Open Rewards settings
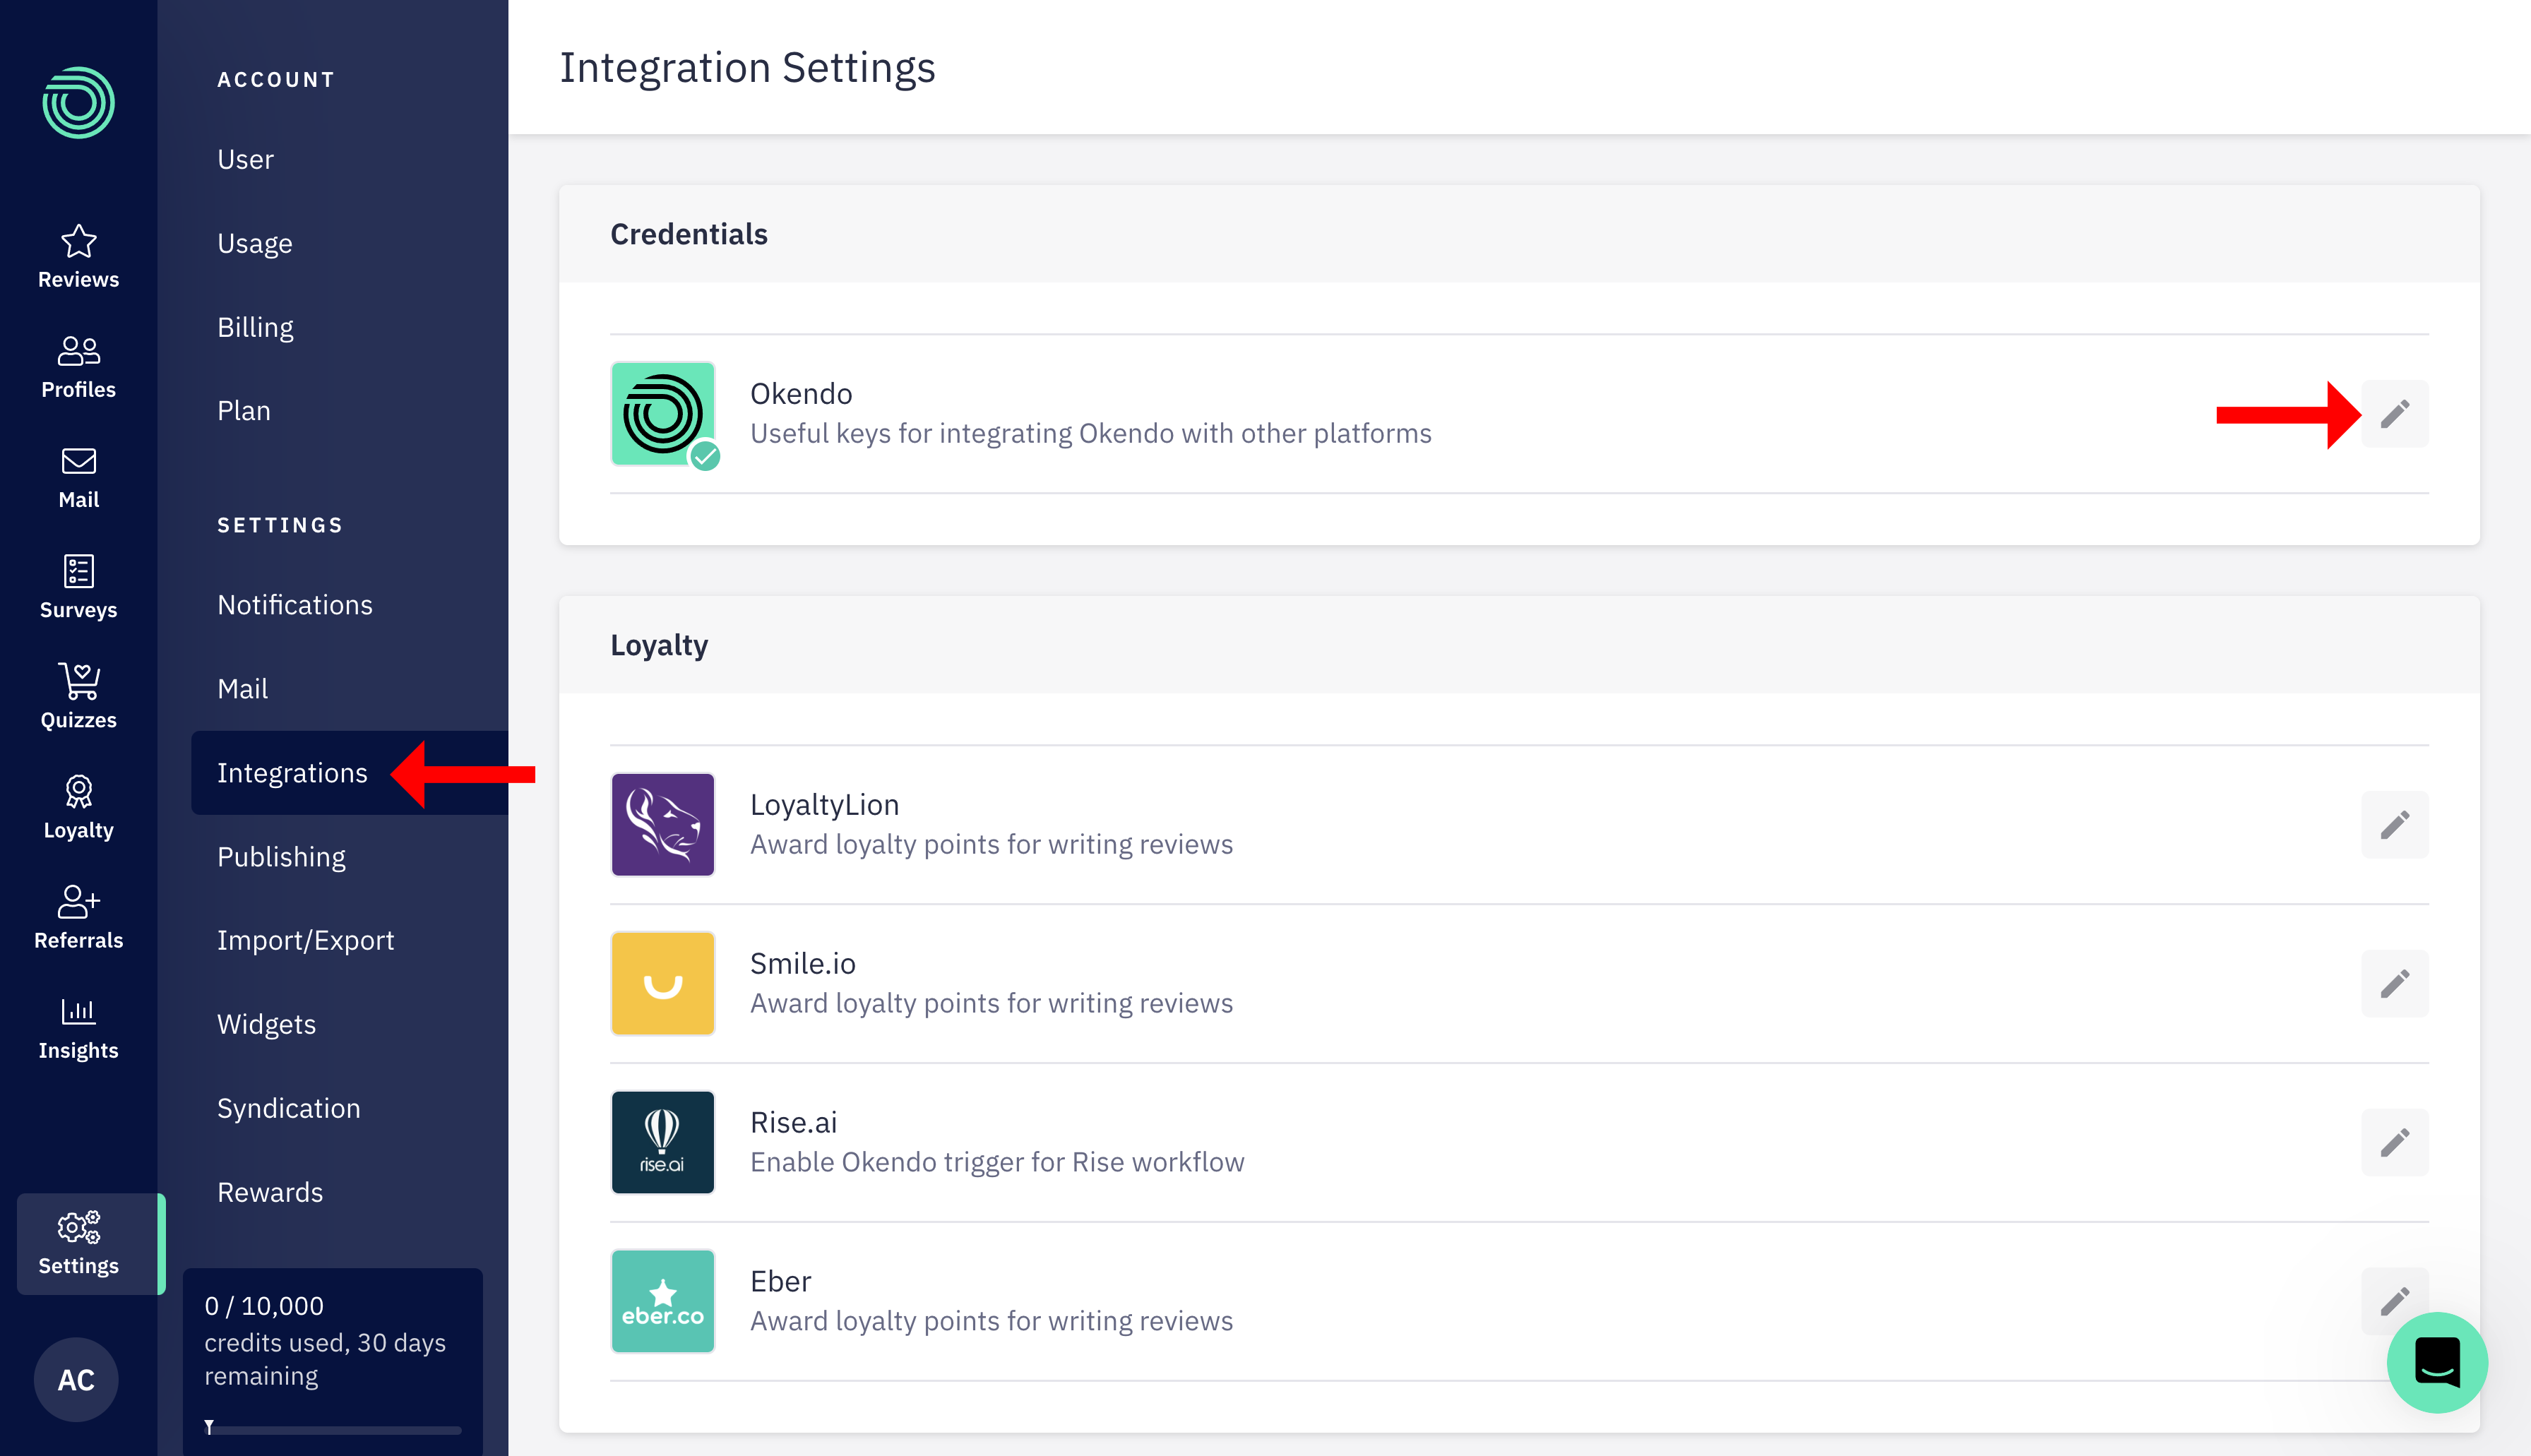2531x1456 pixels. pyautogui.click(x=269, y=1192)
